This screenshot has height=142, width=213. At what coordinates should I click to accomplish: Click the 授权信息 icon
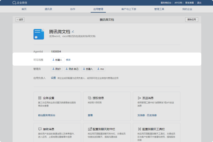(89, 98)
